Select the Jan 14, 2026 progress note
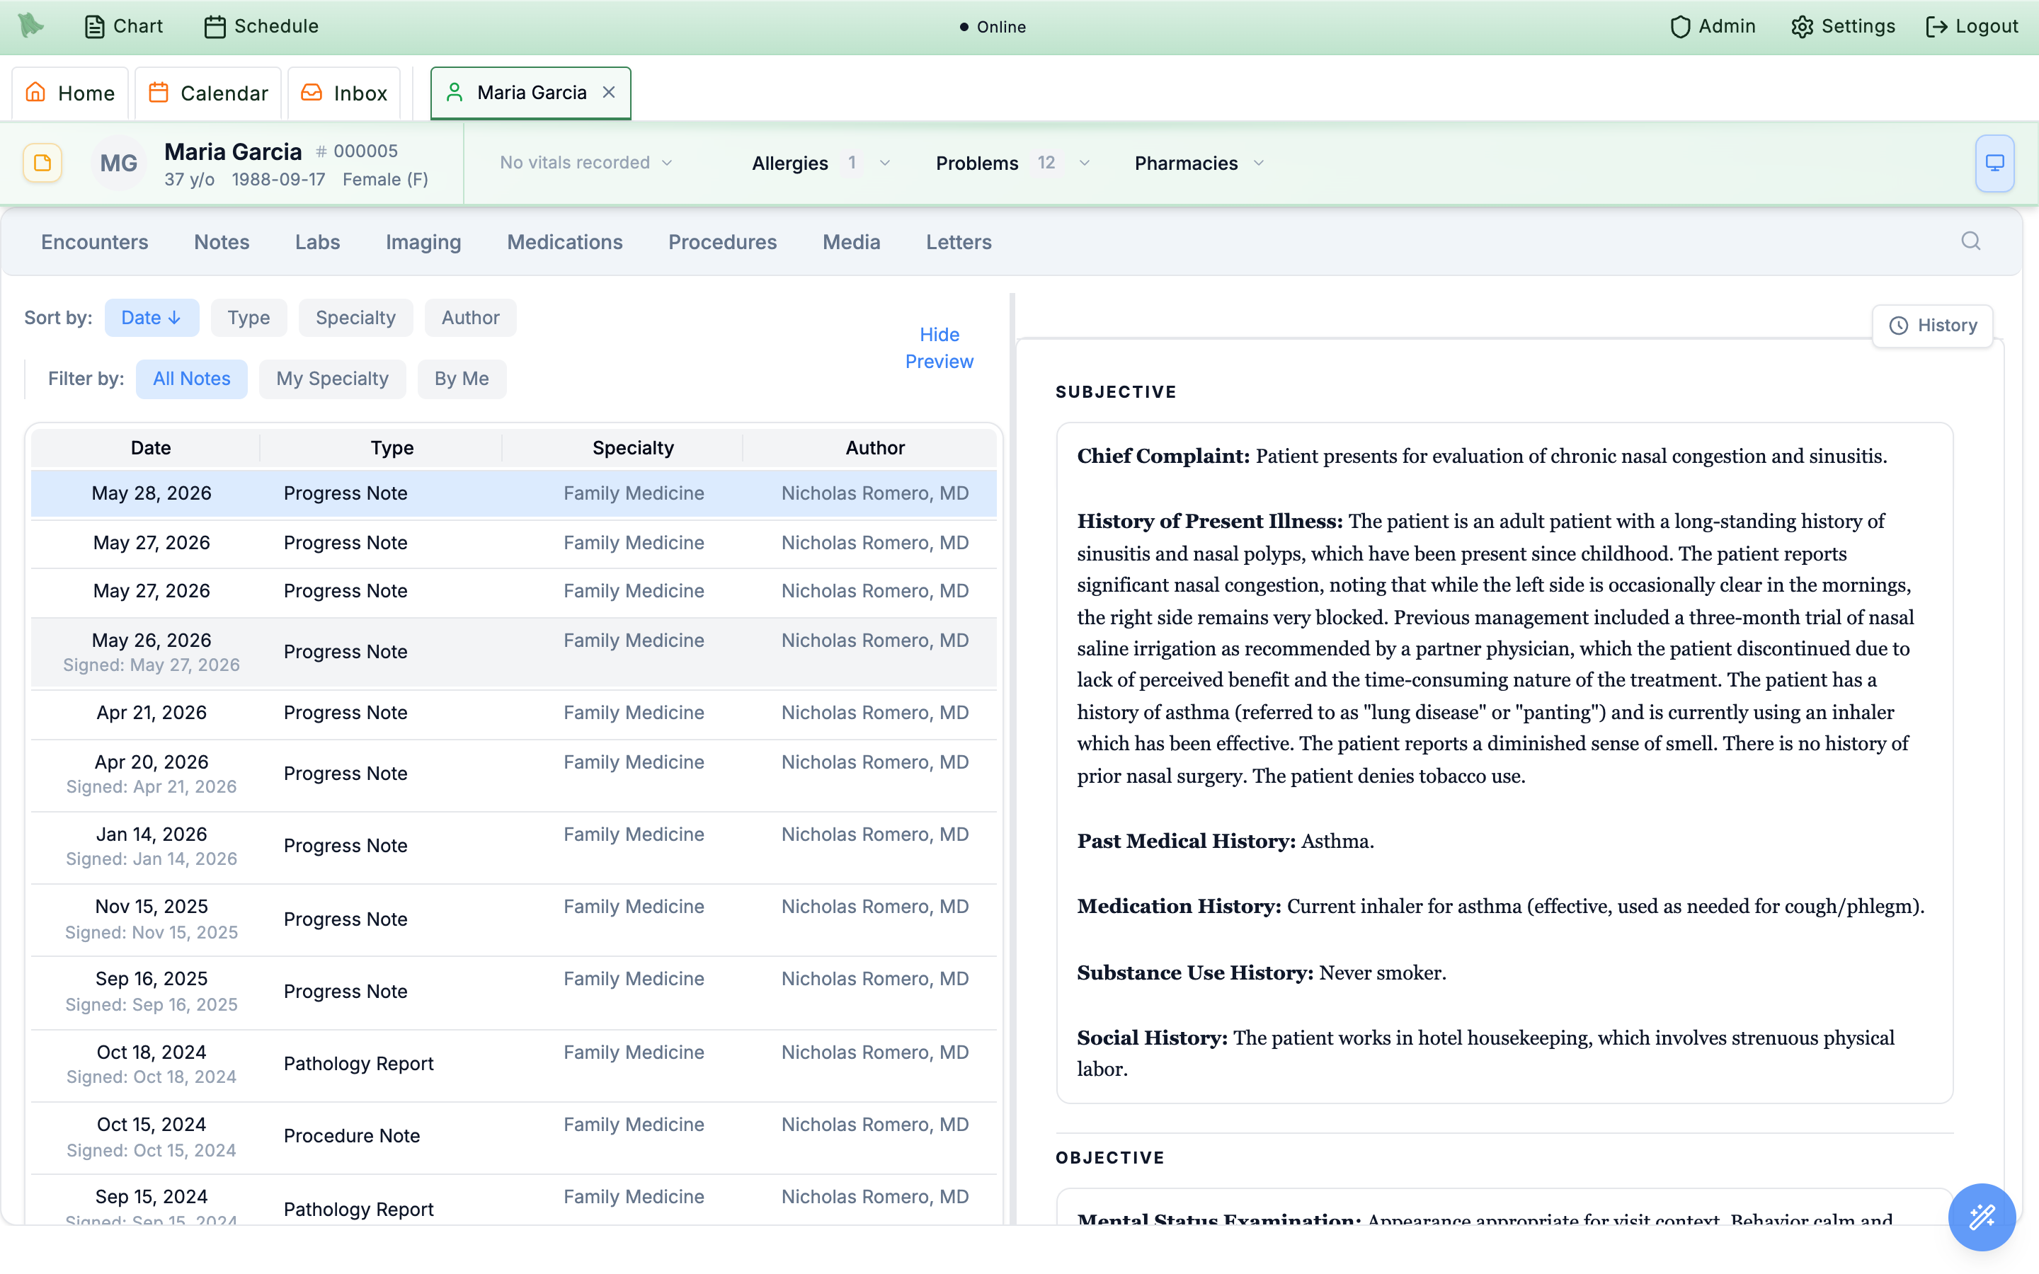This screenshot has width=2039, height=1274. click(x=514, y=846)
